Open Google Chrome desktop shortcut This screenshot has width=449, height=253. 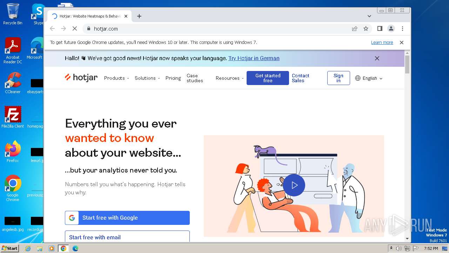(13, 188)
